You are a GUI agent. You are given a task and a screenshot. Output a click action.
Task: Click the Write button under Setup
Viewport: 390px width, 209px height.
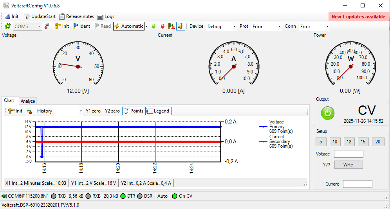tap(348, 165)
